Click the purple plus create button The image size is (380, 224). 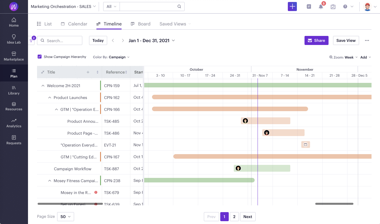[x=292, y=7]
